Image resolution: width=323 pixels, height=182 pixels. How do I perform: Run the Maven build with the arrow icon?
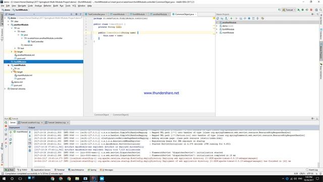[x=236, y=18]
